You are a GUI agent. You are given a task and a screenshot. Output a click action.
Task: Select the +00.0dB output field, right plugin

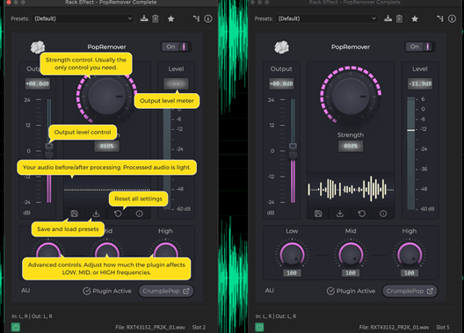click(x=281, y=83)
